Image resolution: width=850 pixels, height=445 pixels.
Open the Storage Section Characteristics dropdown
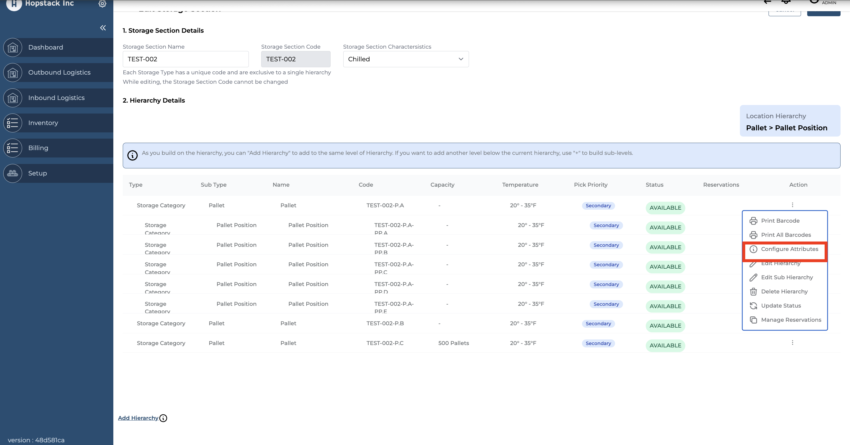pyautogui.click(x=406, y=59)
